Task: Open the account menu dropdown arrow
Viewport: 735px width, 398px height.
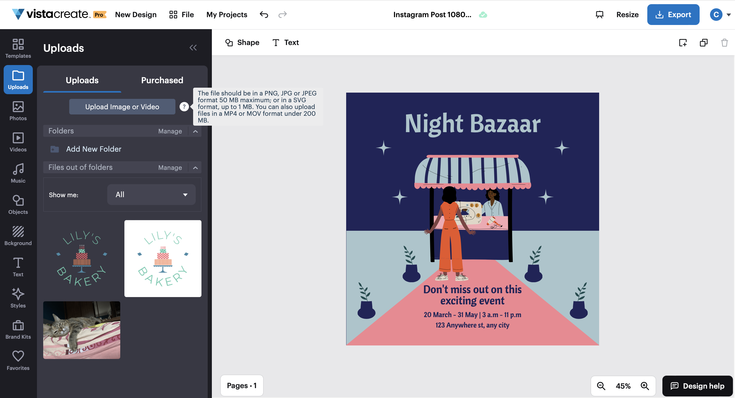Action: coord(728,15)
